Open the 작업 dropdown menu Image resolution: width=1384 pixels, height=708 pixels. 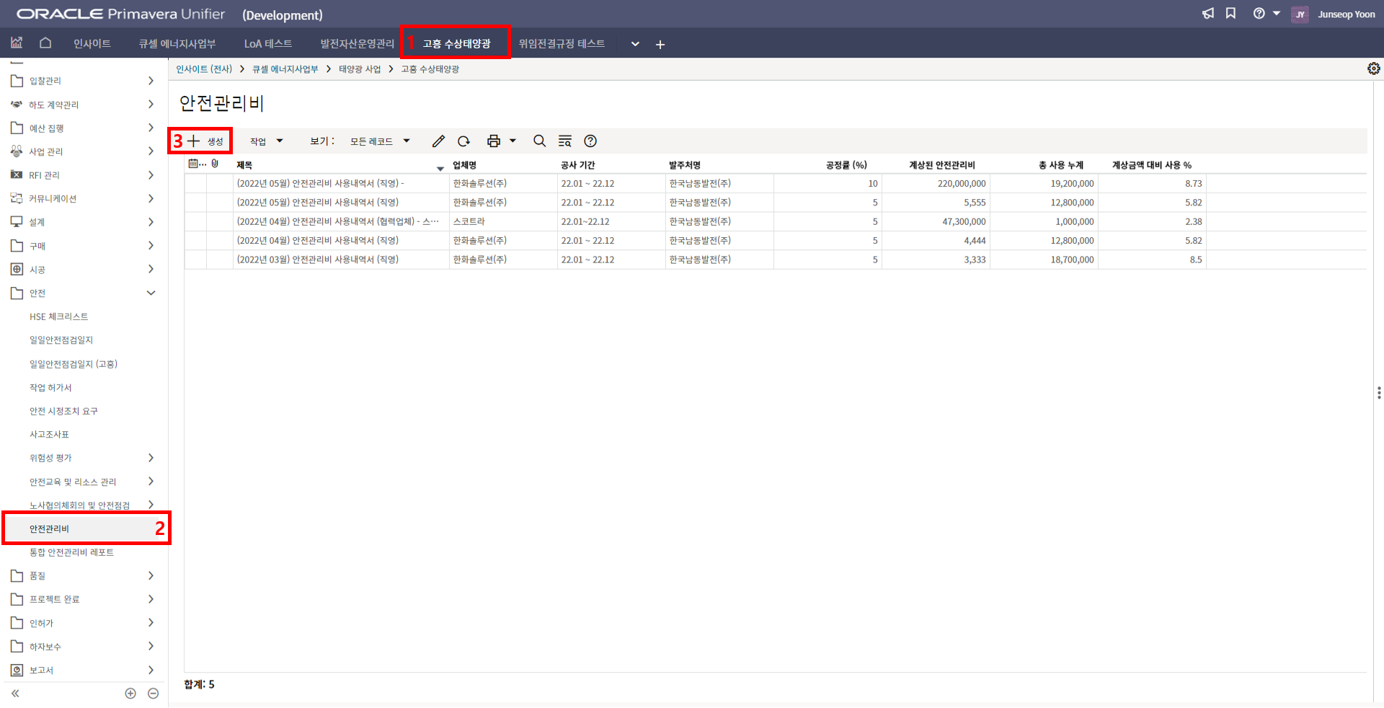point(266,141)
